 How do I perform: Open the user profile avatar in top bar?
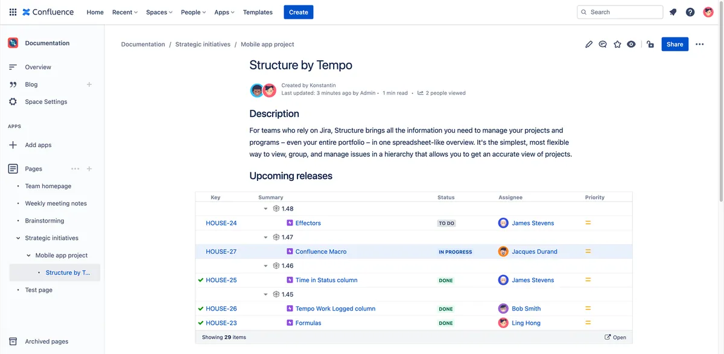tap(708, 12)
